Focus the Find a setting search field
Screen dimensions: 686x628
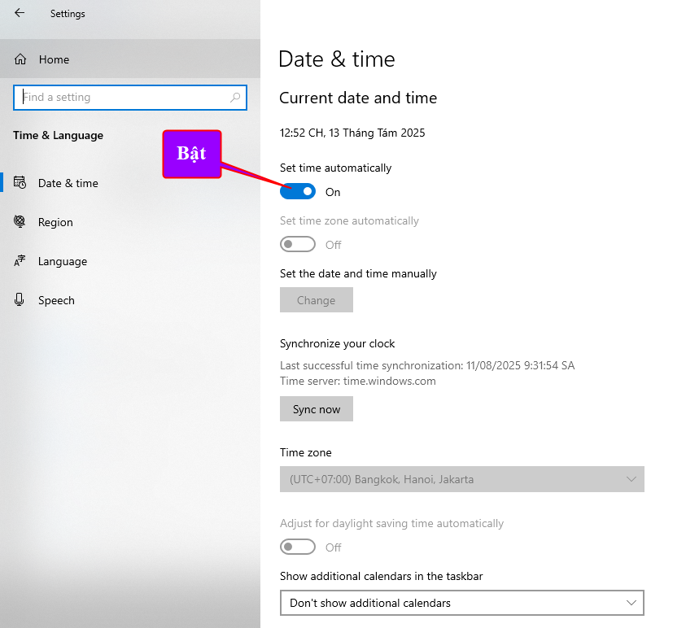point(122,98)
